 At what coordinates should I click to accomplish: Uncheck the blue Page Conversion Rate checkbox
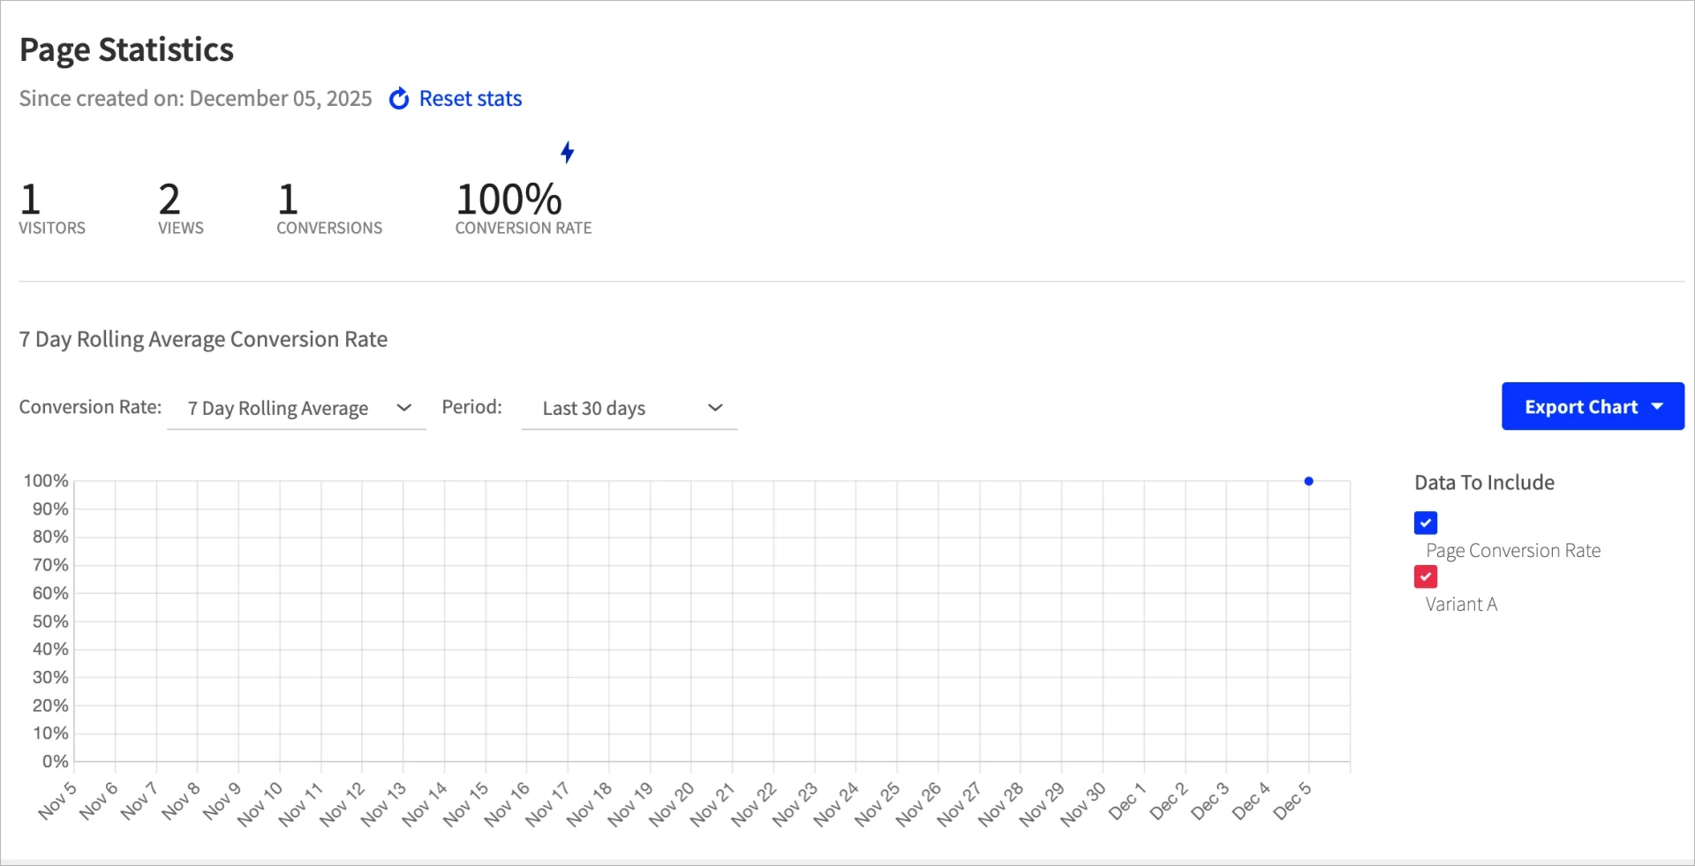coord(1425,523)
